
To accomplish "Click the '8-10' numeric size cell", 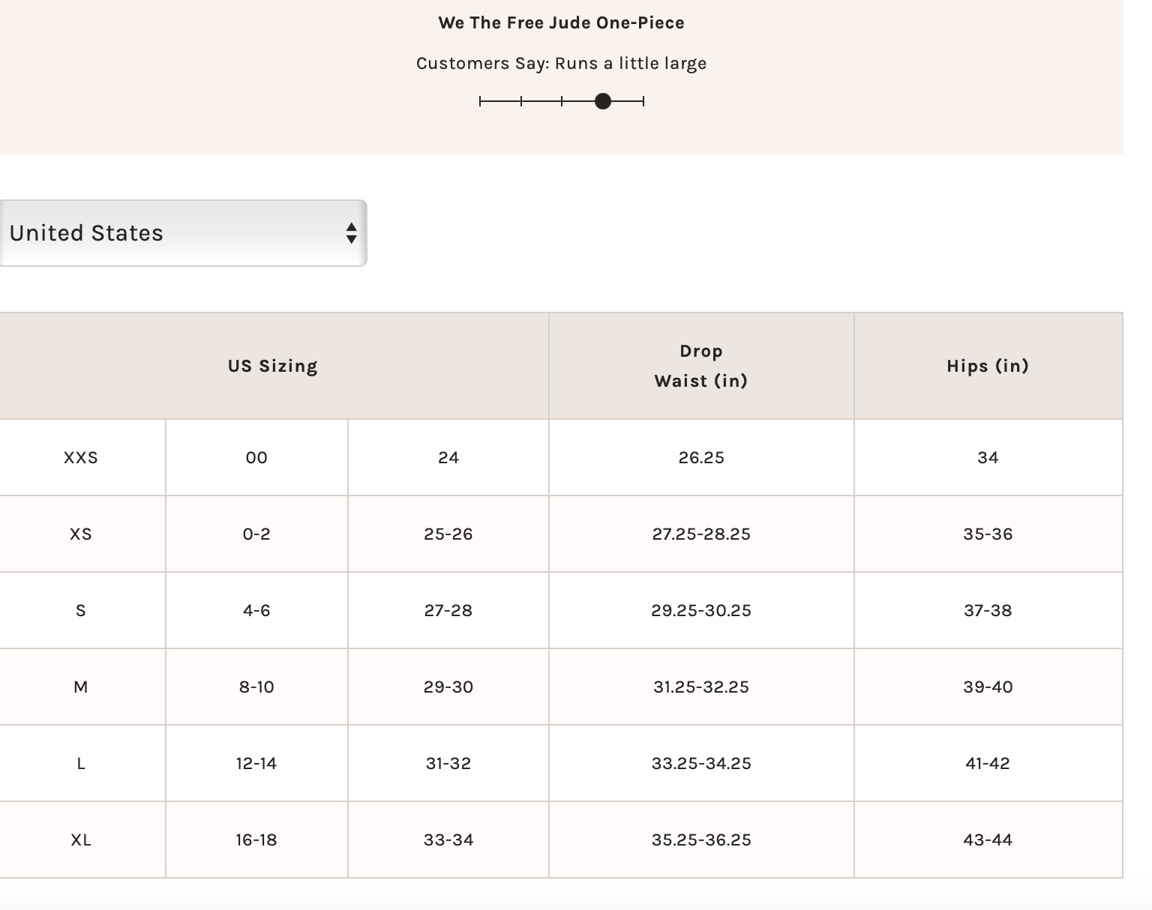I will (256, 687).
